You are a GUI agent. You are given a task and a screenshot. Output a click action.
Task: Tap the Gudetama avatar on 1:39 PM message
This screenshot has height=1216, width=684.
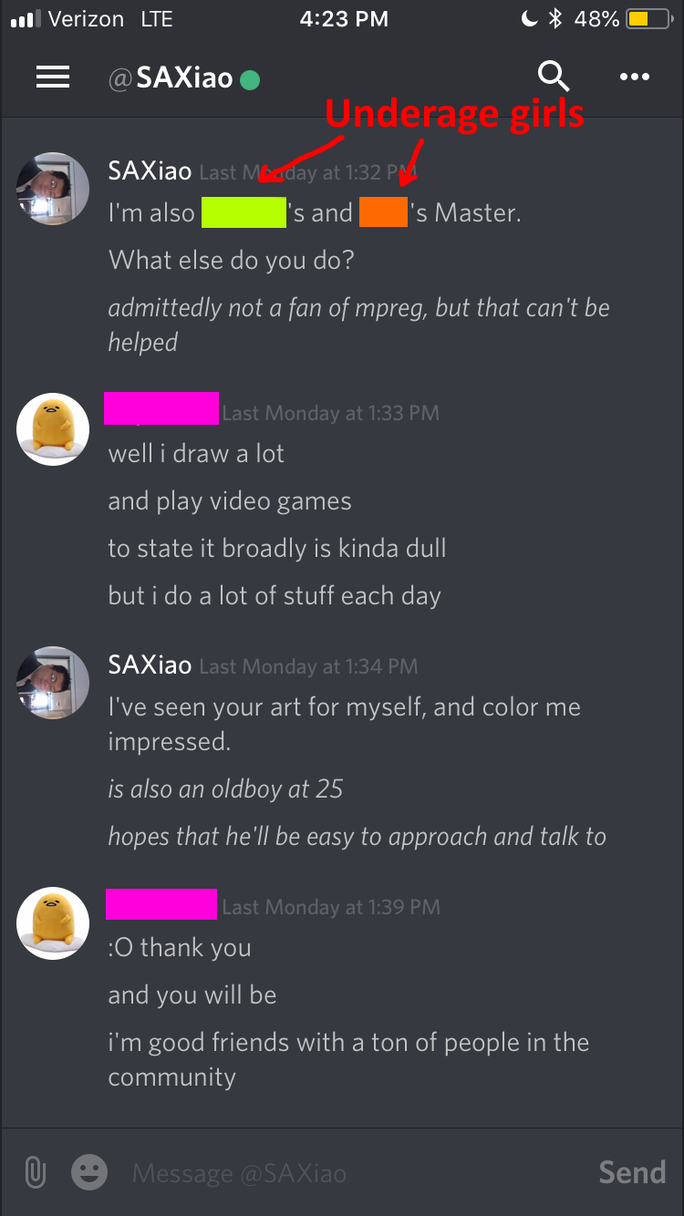53,923
